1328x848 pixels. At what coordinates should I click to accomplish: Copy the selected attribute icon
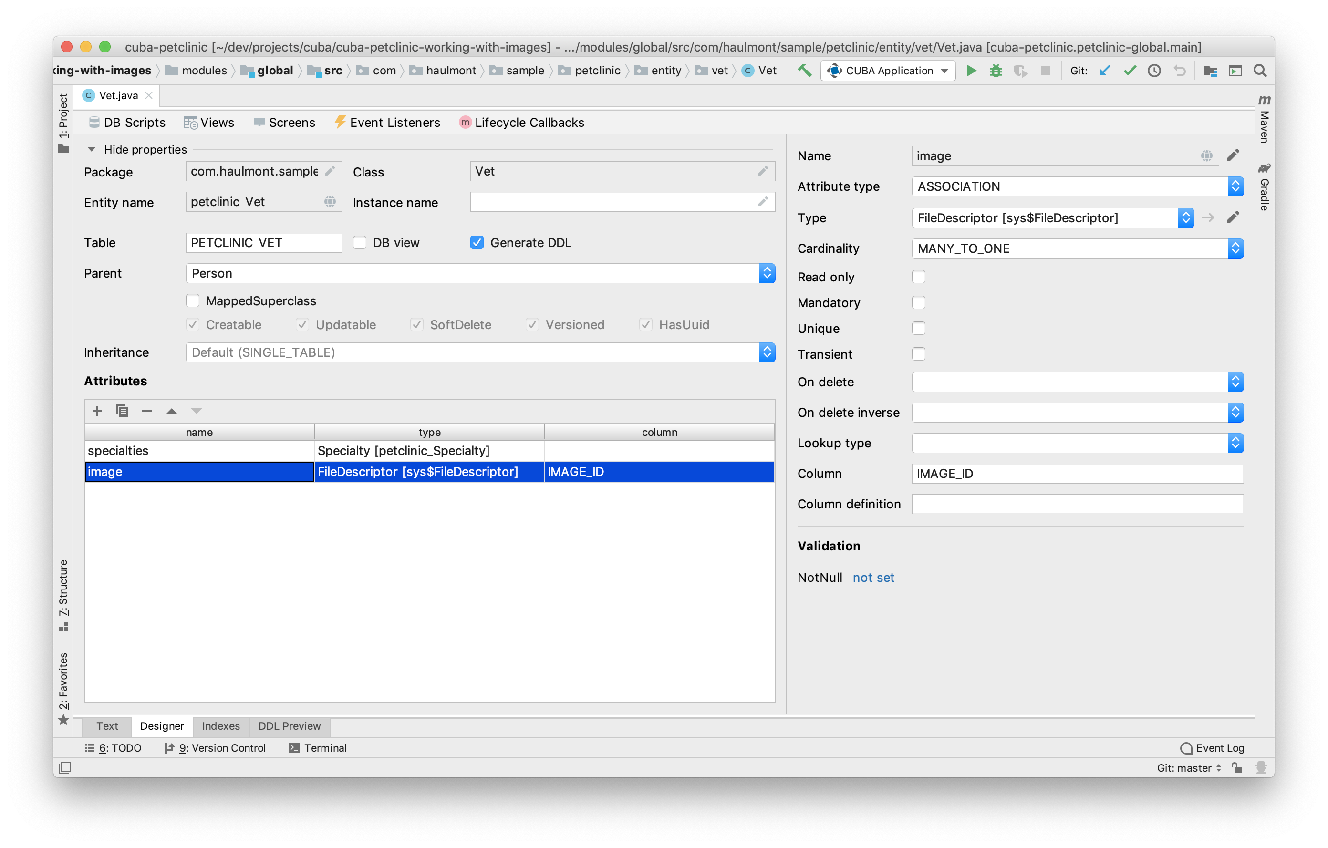click(122, 411)
